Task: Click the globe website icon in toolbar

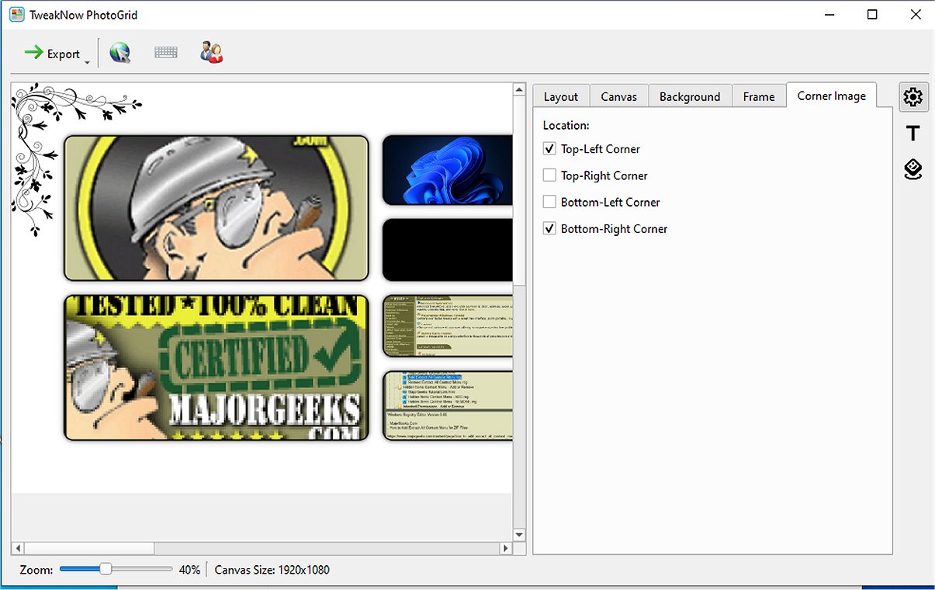Action: pyautogui.click(x=119, y=53)
